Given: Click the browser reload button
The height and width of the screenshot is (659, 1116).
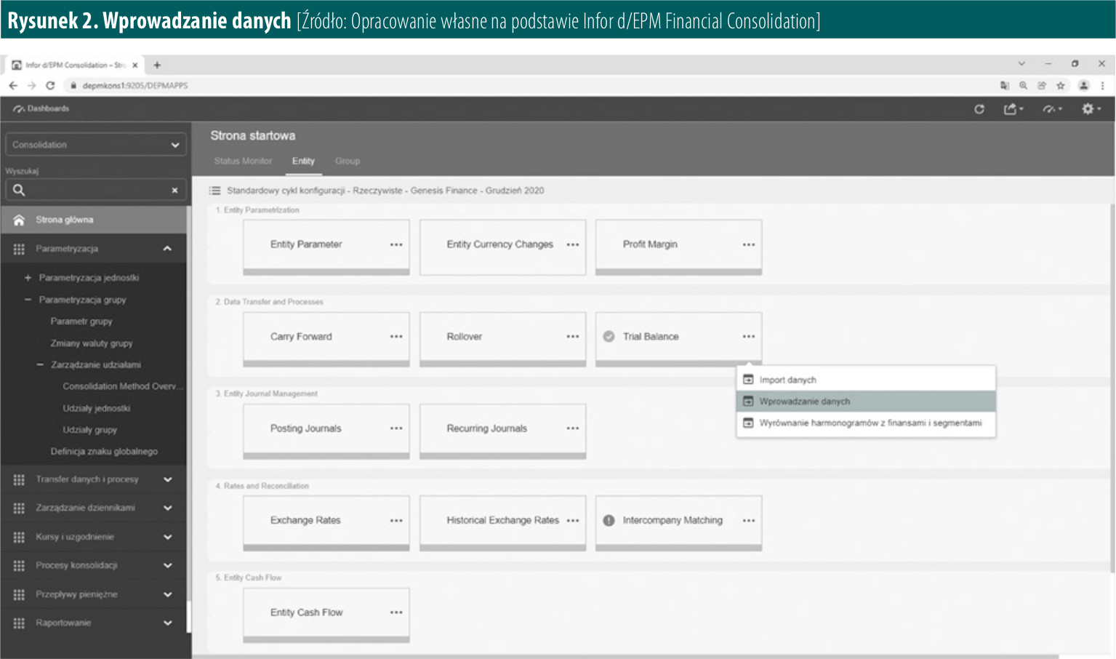Looking at the screenshot, I should 50,85.
